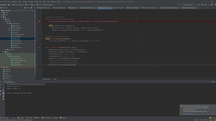
Task: Collapse the src folder in project tree
Action: [1, 17]
